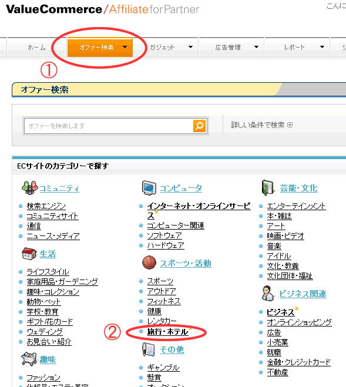This screenshot has height=387, width=346.
Task: Open the 学校・教育 link
Action: point(42,312)
